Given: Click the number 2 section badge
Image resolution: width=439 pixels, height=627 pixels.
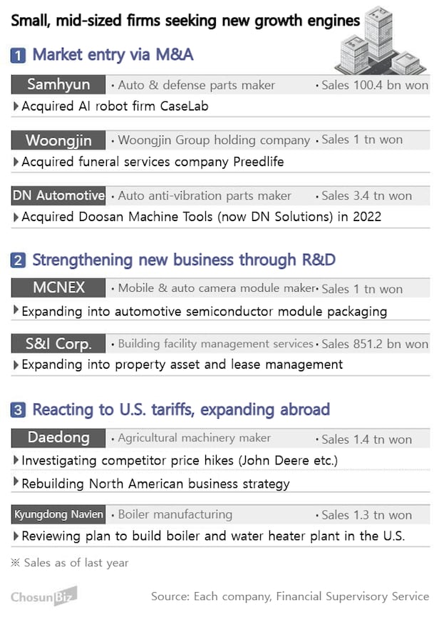Looking at the screenshot, I should [19, 260].
